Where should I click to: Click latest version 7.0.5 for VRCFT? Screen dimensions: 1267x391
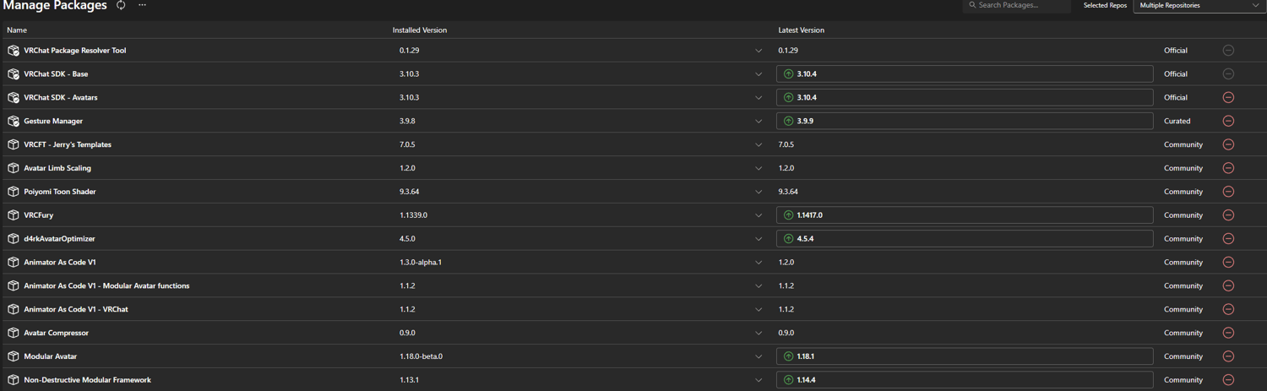tap(786, 144)
